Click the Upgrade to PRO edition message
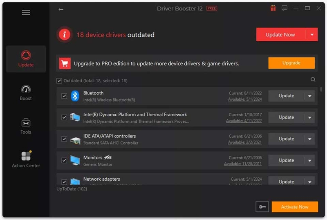Image resolution: width=327 pixels, height=220 pixels. (157, 63)
